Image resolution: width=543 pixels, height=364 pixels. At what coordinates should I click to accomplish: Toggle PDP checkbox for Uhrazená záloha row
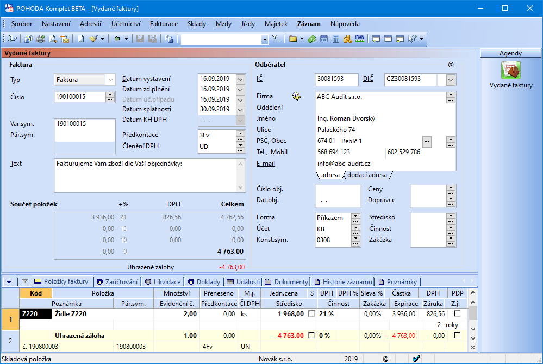coord(457,335)
